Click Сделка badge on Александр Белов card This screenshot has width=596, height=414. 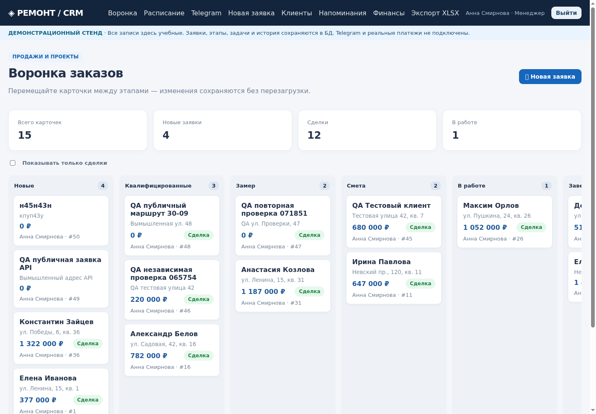(199, 356)
